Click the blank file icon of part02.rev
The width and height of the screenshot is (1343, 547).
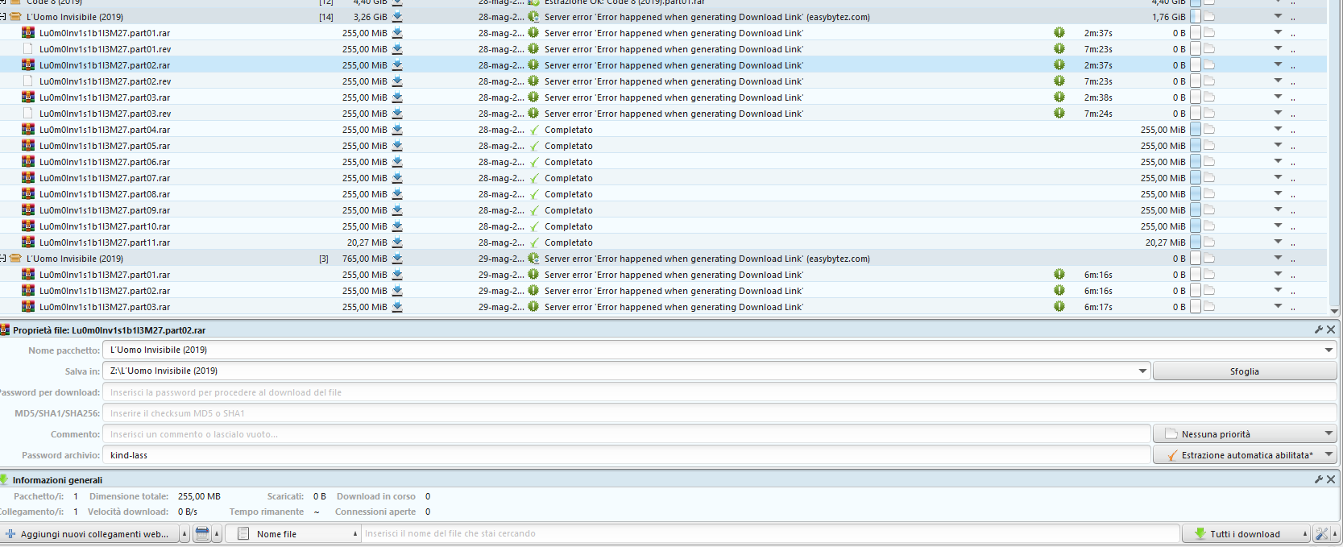coord(28,81)
